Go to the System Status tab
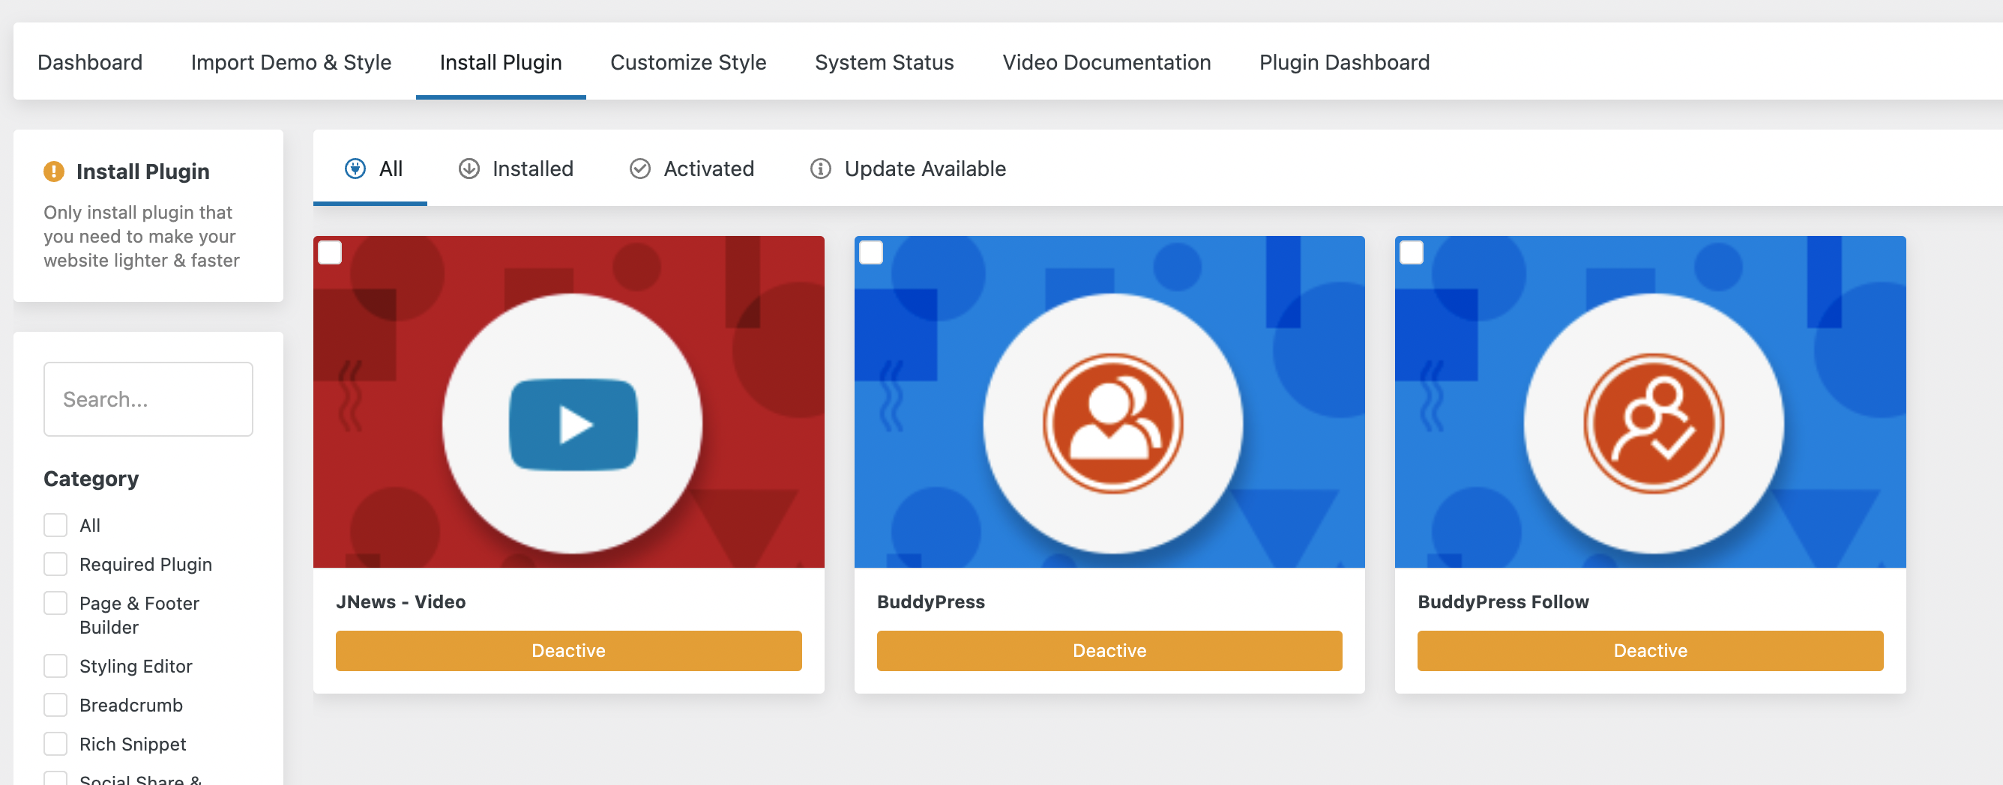Image resolution: width=2003 pixels, height=785 pixels. [884, 62]
